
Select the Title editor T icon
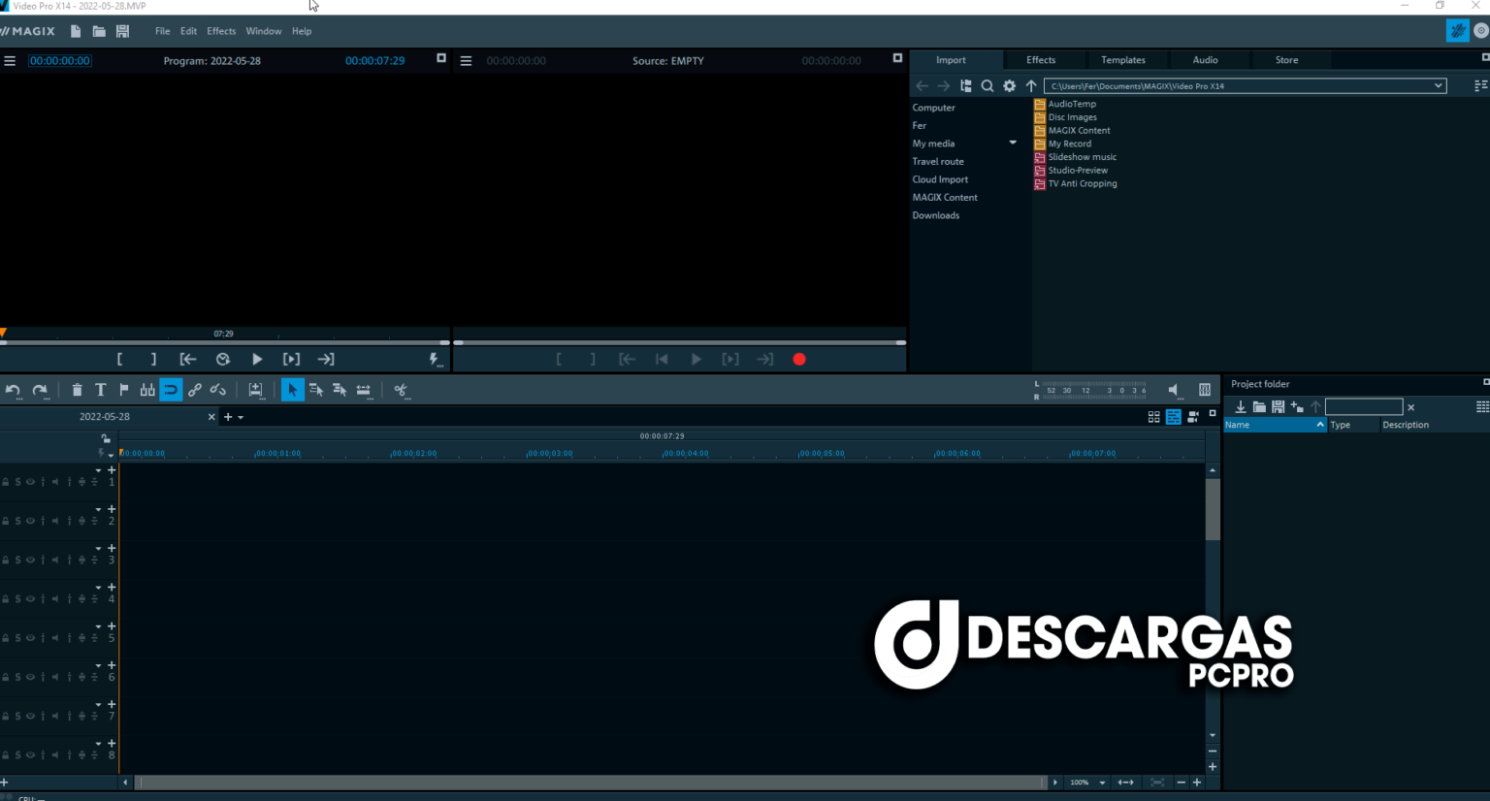point(100,389)
